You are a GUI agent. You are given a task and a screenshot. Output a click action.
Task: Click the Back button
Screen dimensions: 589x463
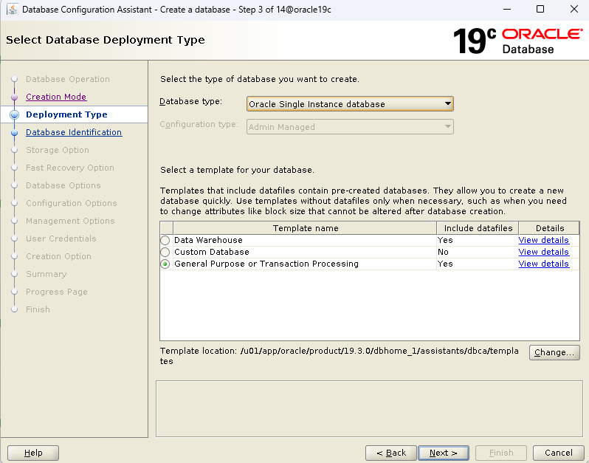click(x=391, y=453)
